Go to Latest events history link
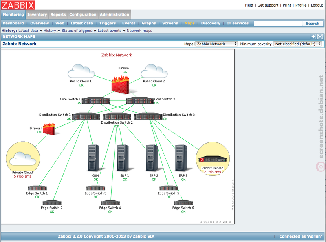This screenshot has height=242, width=326. click(110, 31)
